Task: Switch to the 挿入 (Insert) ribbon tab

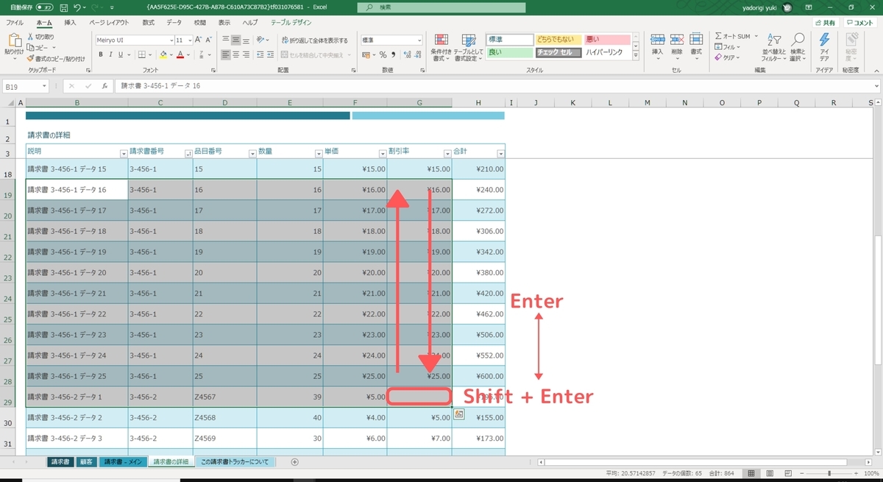Action: [x=70, y=23]
